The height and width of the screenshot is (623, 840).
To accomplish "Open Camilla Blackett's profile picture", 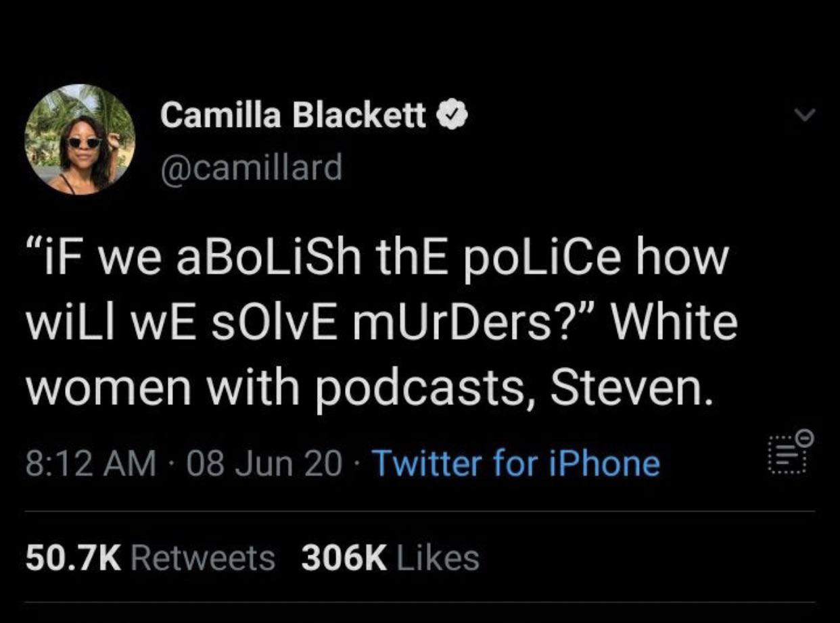I will click(80, 140).
